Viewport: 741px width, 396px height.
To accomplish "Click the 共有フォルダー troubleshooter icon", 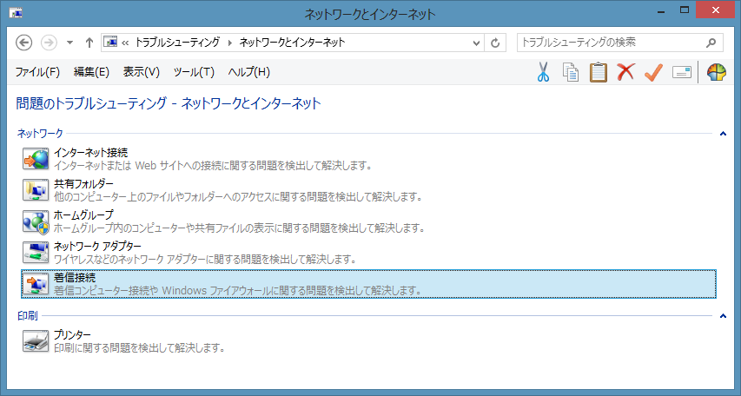I will coord(36,190).
